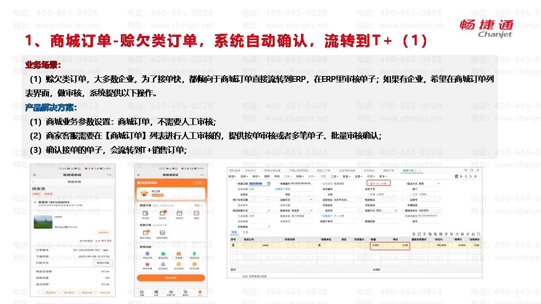Viewport: 541px width, 304px height.
Task: Go to the 分类 tab in bottom navigation
Action: pyautogui.click(x=156, y=292)
